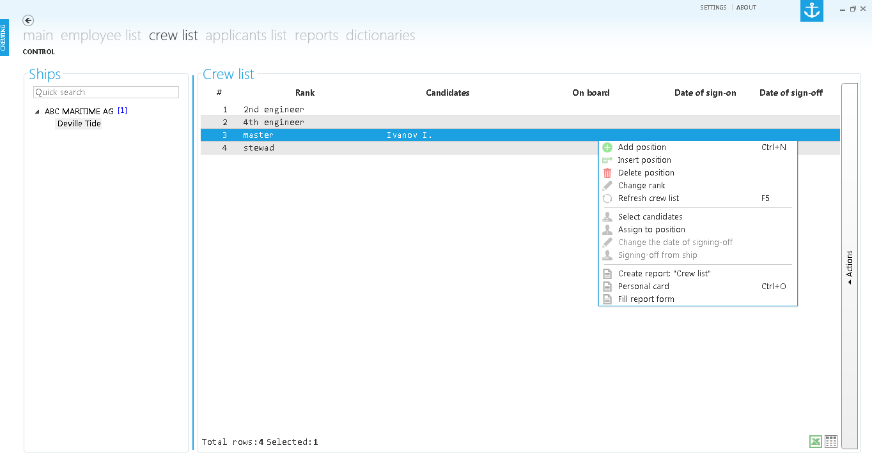Image resolution: width=872 pixels, height=455 pixels.
Task: Select Delete position in context menu
Action: [698, 173]
